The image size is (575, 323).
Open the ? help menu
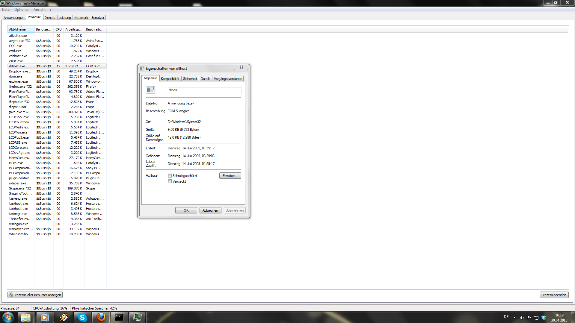(50, 10)
